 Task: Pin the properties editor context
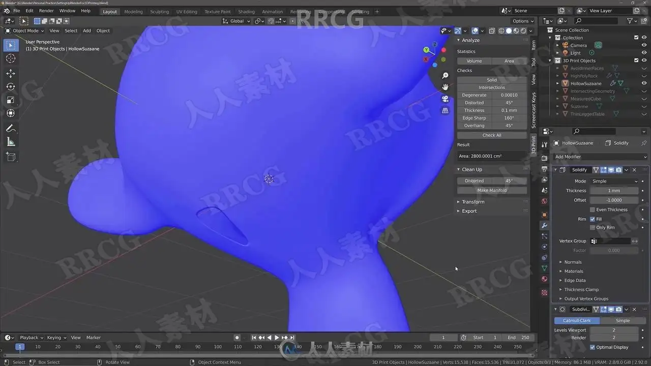click(x=644, y=143)
